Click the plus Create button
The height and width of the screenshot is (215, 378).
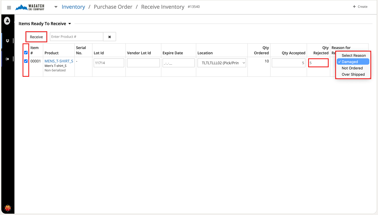(360, 7)
